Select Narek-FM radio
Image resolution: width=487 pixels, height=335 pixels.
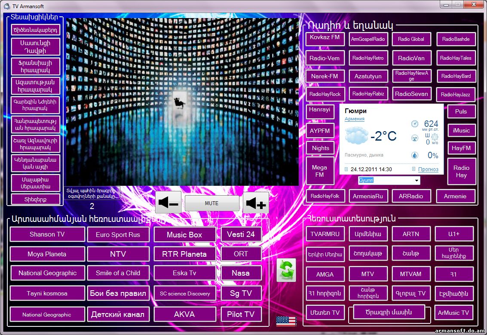325,76
